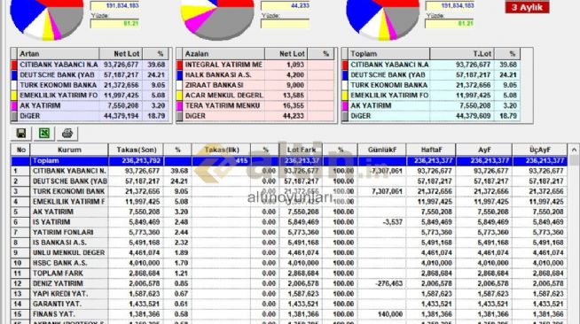Sort by the Kurum column header
This screenshot has width=580, height=324.
(x=69, y=150)
